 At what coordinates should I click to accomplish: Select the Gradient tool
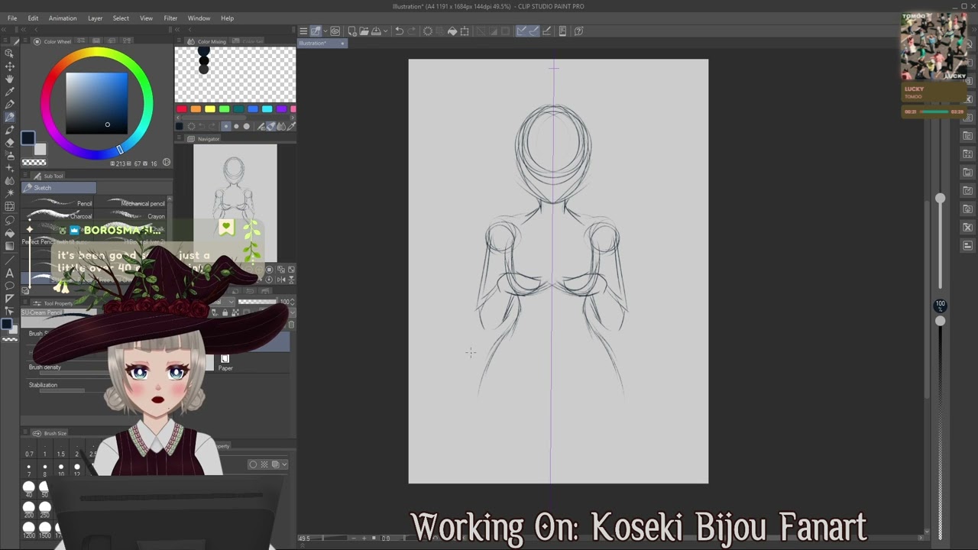[9, 246]
